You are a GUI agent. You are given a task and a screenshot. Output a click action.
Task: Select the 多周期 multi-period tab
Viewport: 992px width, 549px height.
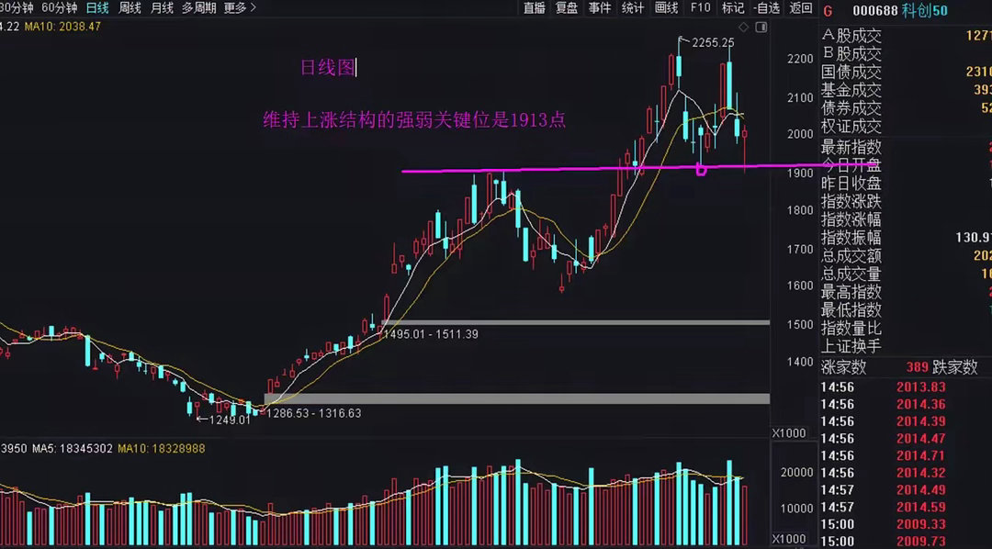(198, 8)
